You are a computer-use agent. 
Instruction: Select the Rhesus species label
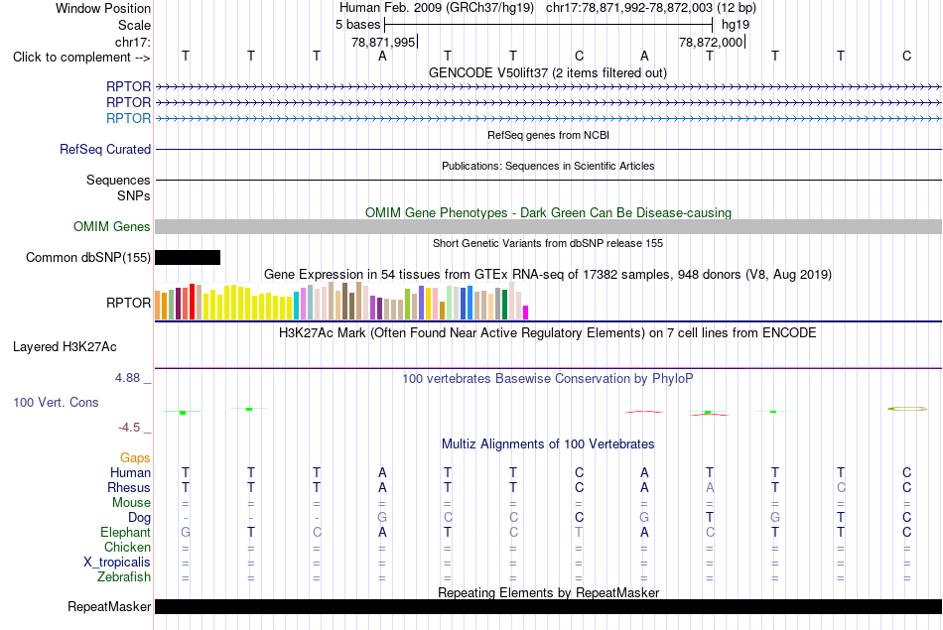pyautogui.click(x=129, y=487)
